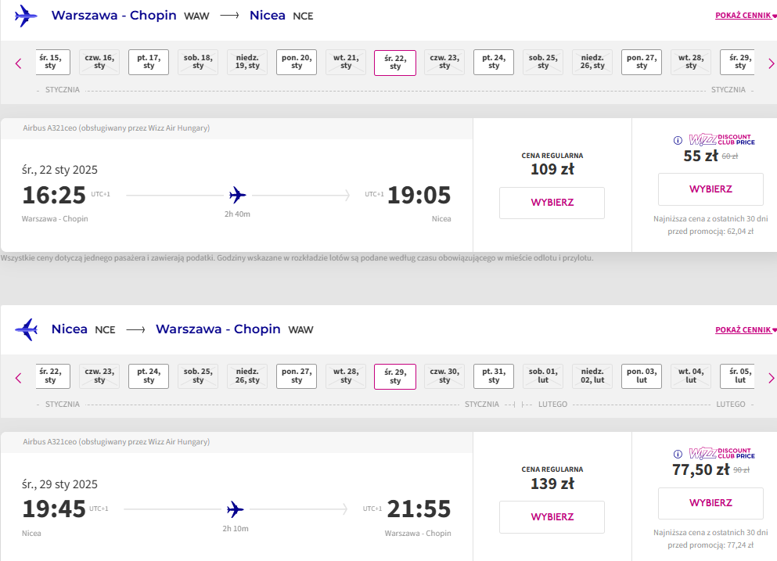Click next dates arrow for return flight

tap(771, 378)
